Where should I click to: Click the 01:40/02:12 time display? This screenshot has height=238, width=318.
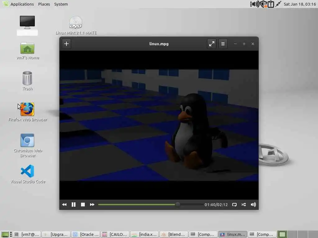216,205
